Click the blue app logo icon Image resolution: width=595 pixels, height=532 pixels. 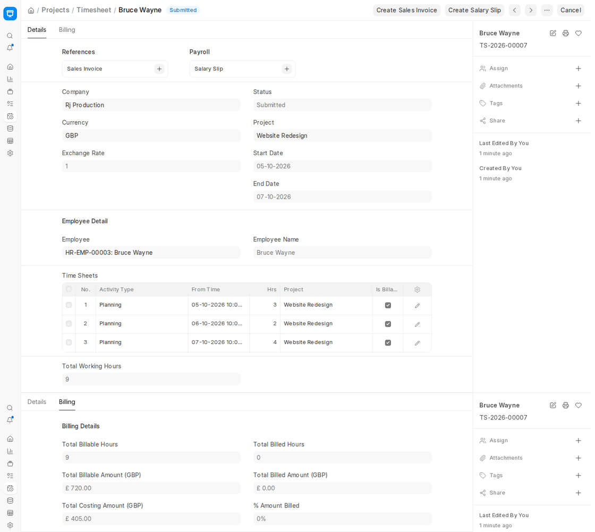[x=10, y=13]
